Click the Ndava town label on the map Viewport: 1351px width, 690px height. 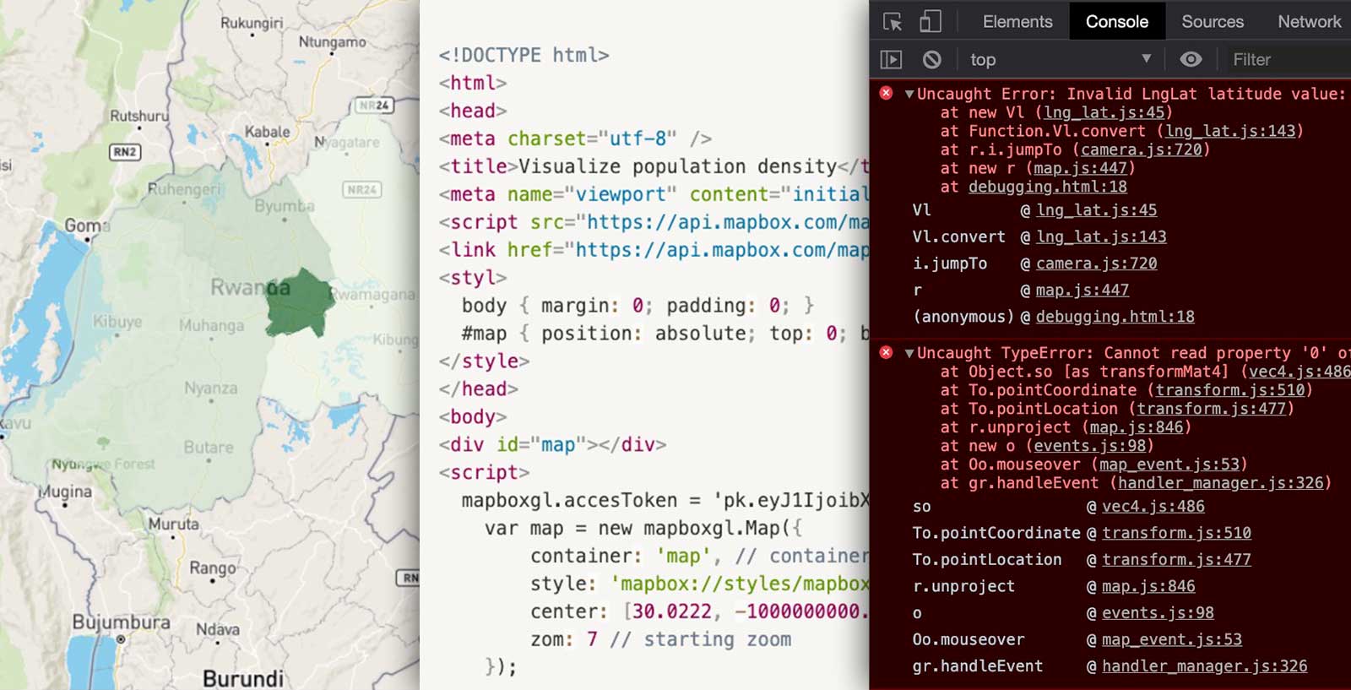point(218,629)
